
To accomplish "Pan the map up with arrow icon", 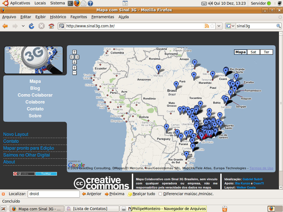I will point(74,52).
